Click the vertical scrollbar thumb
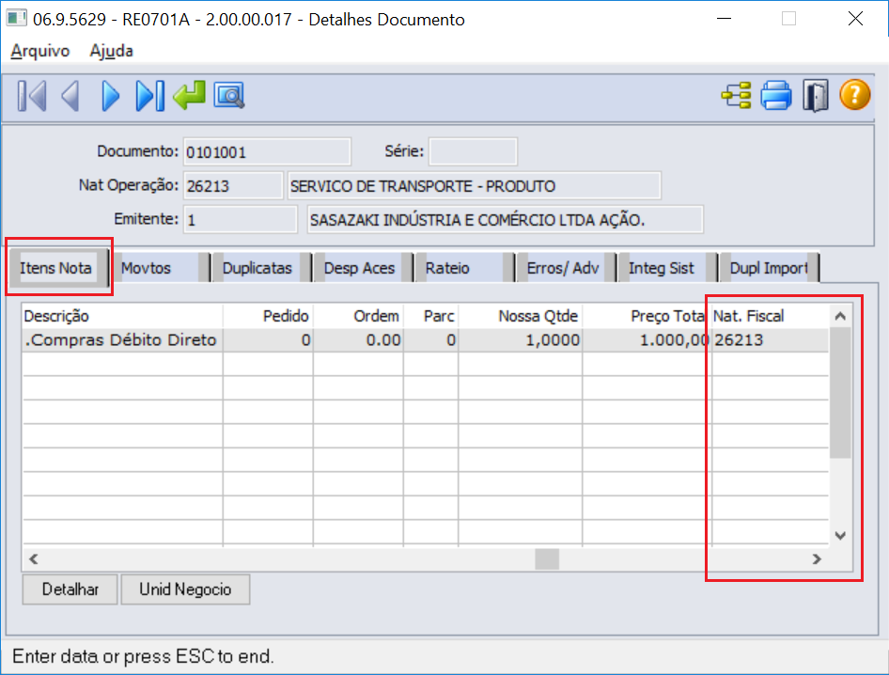This screenshot has height=675, width=889. click(x=840, y=393)
